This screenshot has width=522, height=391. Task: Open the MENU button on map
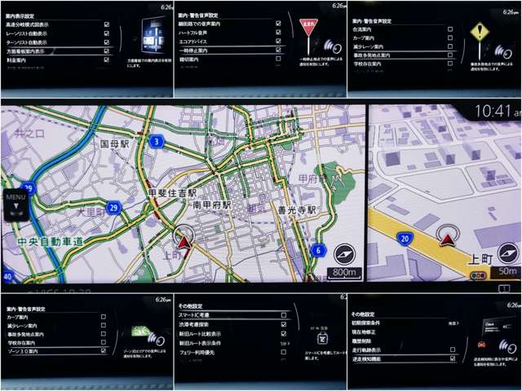(15, 206)
